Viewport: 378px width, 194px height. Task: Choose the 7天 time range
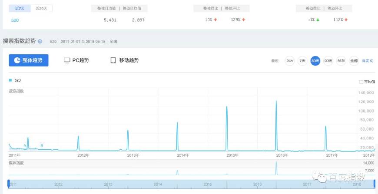pyautogui.click(x=302, y=61)
